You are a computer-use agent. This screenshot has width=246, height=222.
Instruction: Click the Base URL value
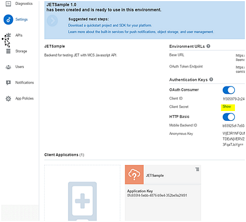pyautogui.click(x=240, y=58)
